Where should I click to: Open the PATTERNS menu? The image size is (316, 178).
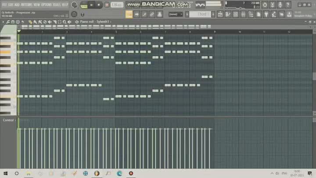(27, 4)
